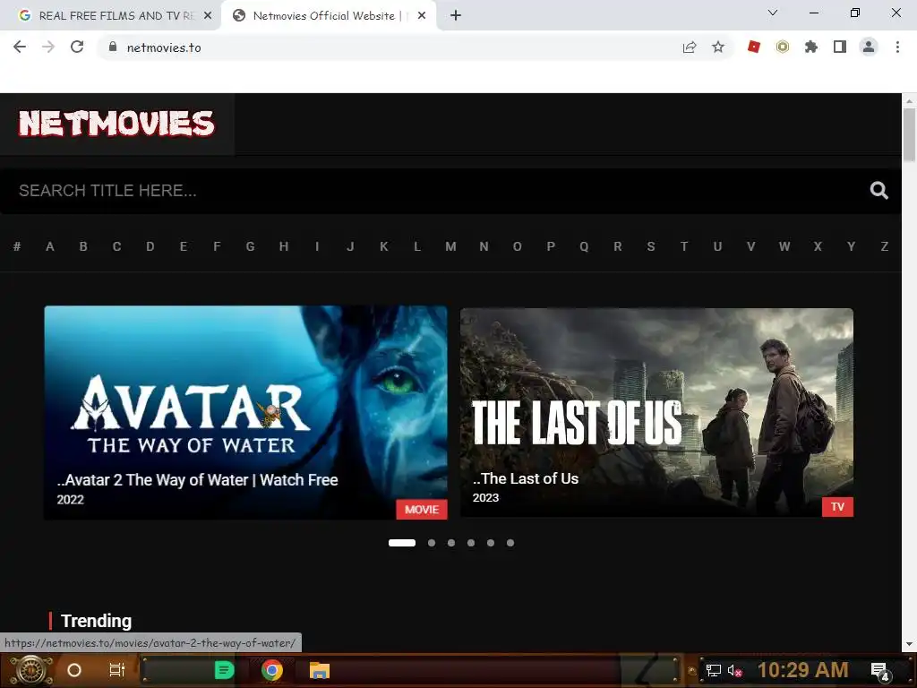Image resolution: width=917 pixels, height=688 pixels.
Task: Browse titles starting with D
Action: tap(150, 246)
